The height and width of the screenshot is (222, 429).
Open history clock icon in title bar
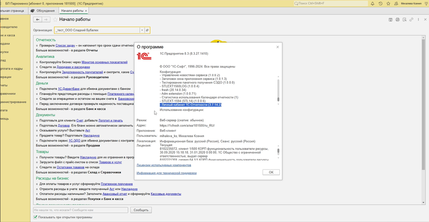(380, 3)
